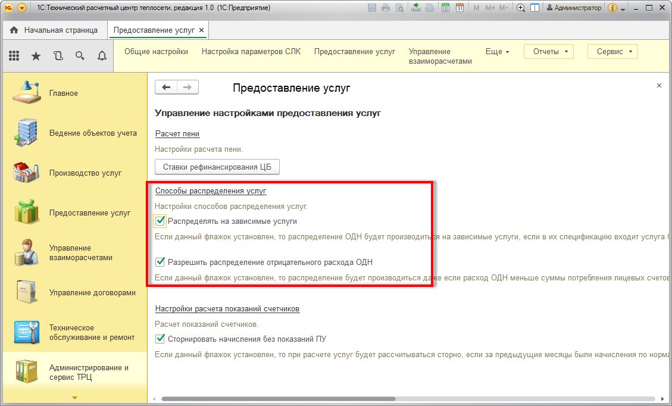Uncheck 'Разрешить распределение отрицательного расхода ОДН'
This screenshot has width=672, height=406.
pos(160,262)
